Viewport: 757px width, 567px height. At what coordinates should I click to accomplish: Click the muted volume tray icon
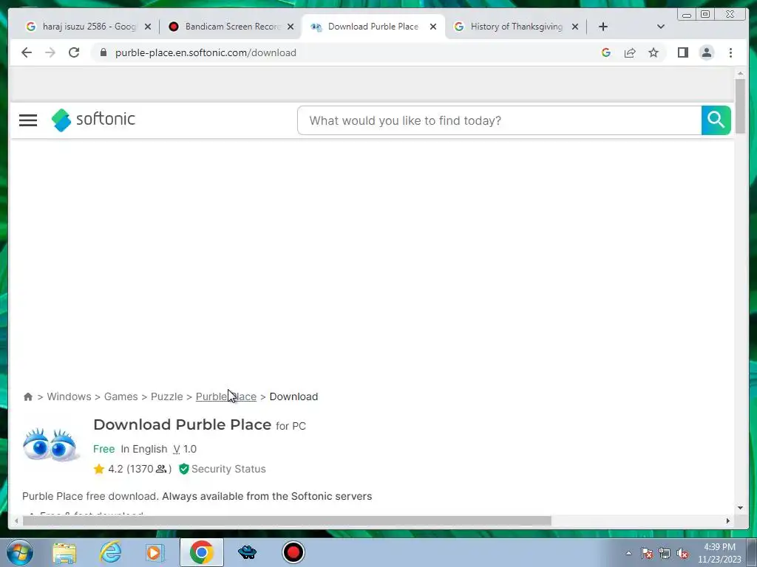(682, 553)
